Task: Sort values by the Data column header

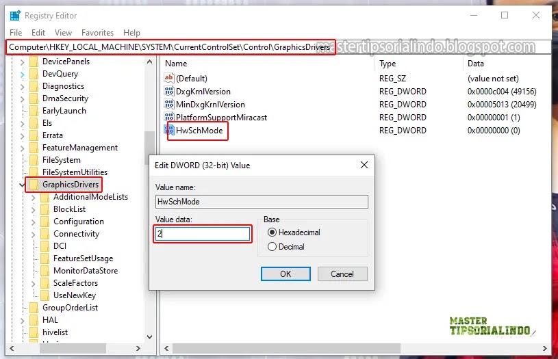Action: 507,64
